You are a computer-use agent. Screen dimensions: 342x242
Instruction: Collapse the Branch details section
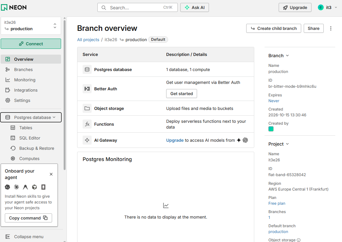pyautogui.click(x=279, y=56)
